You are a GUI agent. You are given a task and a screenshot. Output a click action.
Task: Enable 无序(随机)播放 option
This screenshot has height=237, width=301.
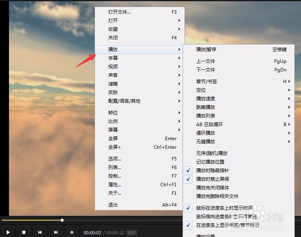tap(238, 153)
